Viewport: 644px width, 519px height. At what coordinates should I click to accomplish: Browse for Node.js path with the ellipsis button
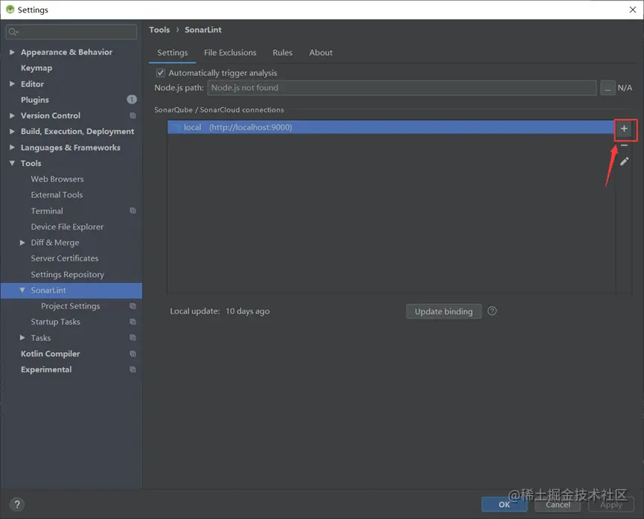(x=606, y=87)
